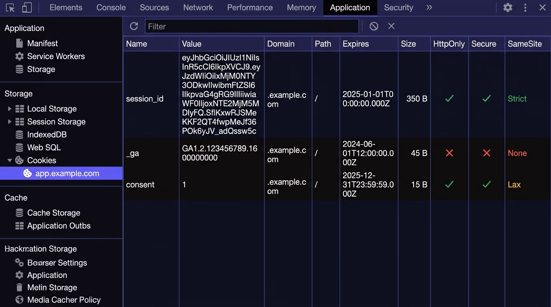This screenshot has height=307, width=551.
Task: Select the session_id cookie name
Action: (x=145, y=99)
